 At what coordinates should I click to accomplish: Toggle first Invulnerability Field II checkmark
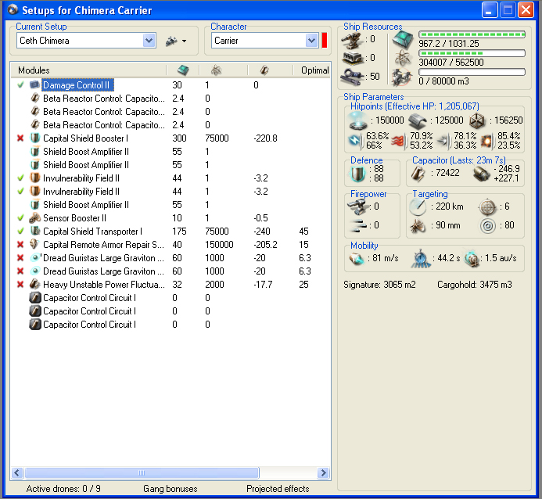click(x=20, y=178)
